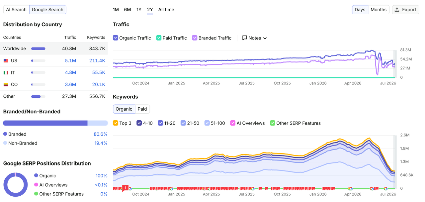Open Italy traffic value 4.8M
The height and width of the screenshot is (202, 425).
tap(70, 72)
